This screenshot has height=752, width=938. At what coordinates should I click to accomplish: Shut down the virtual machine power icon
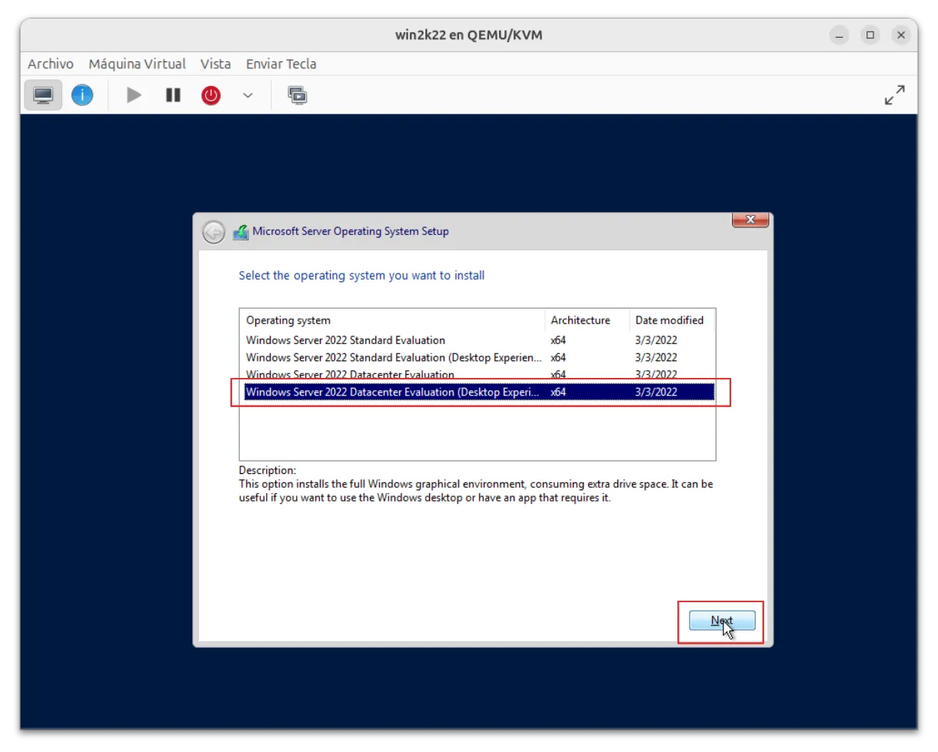pos(211,95)
